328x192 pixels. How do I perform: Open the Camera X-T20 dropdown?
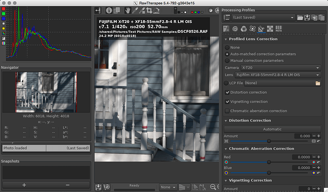(281, 68)
